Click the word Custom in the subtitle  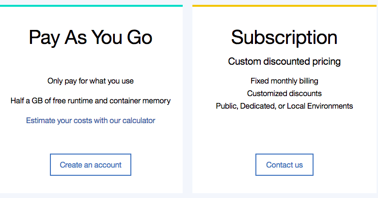coord(245,61)
